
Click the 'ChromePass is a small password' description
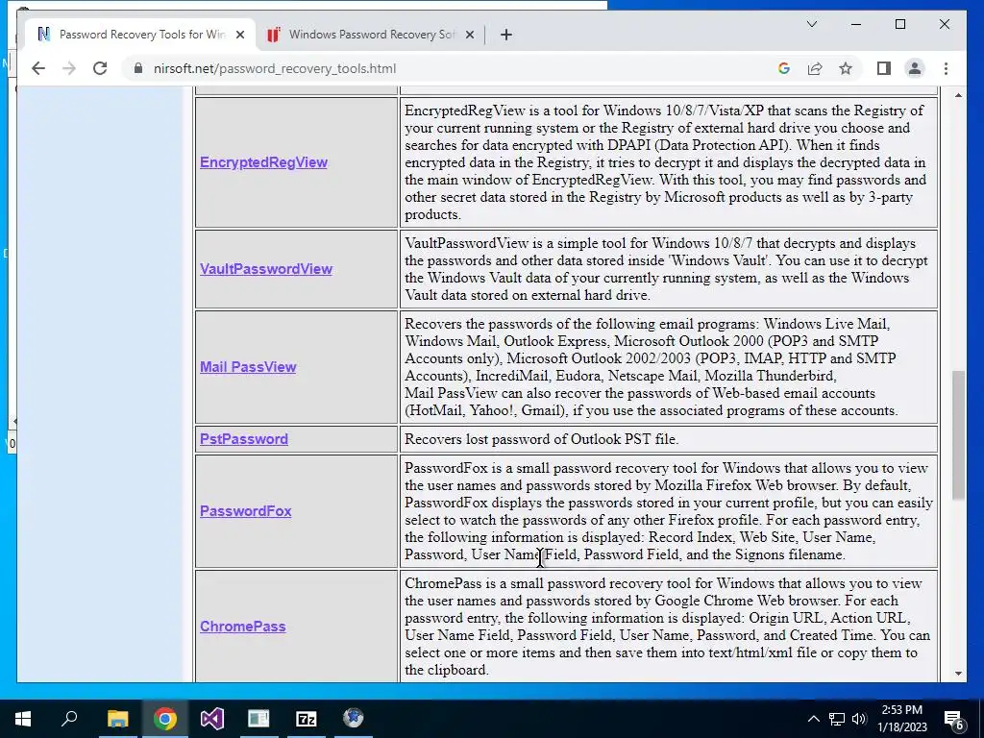[x=667, y=627]
